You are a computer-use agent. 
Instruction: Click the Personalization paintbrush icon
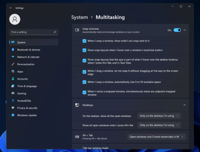13,64
